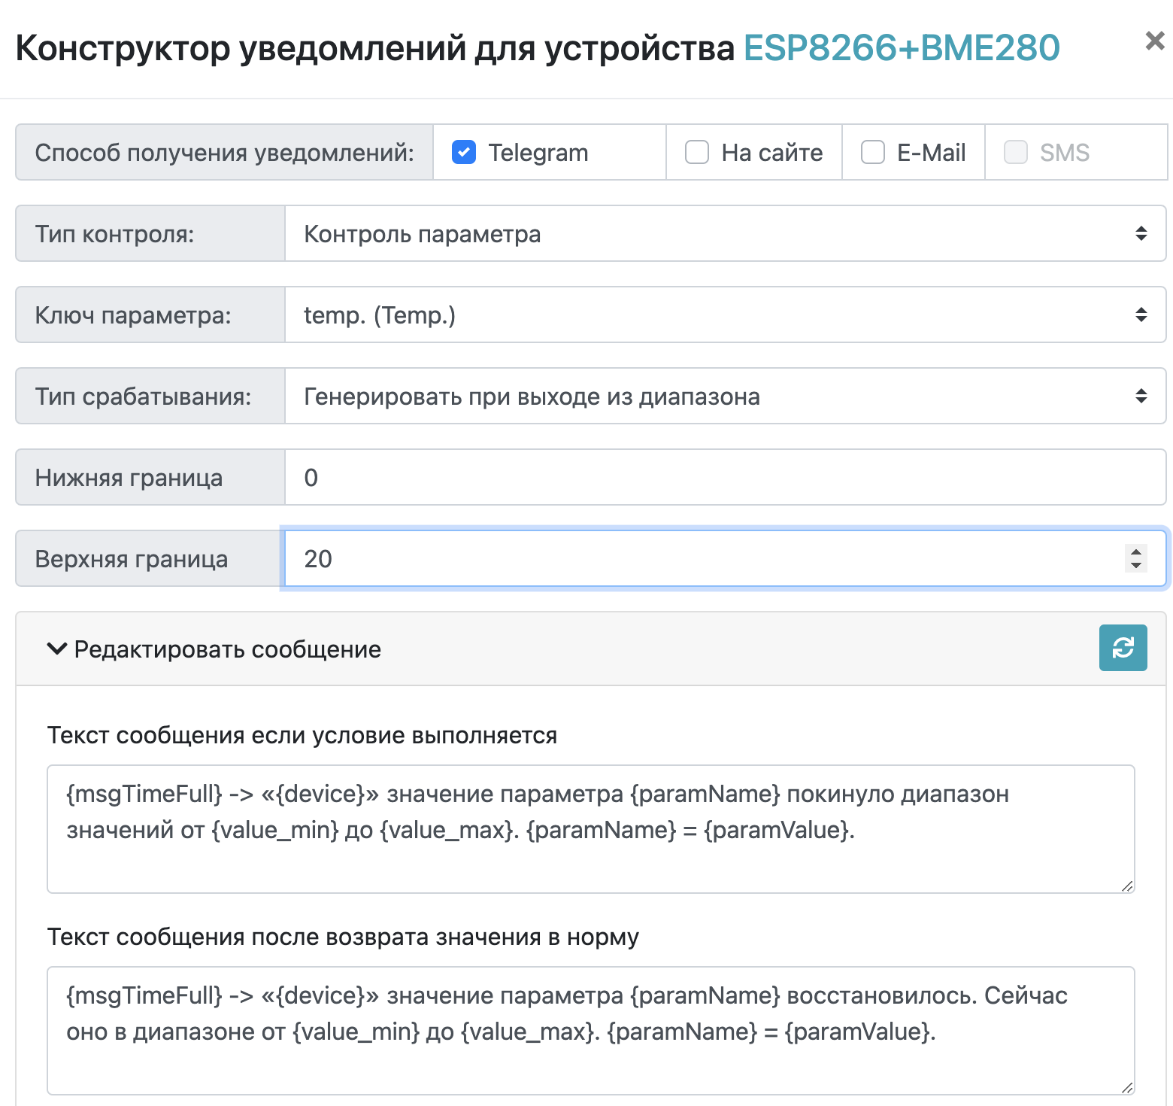Click the Ключ параметра label

point(133,315)
